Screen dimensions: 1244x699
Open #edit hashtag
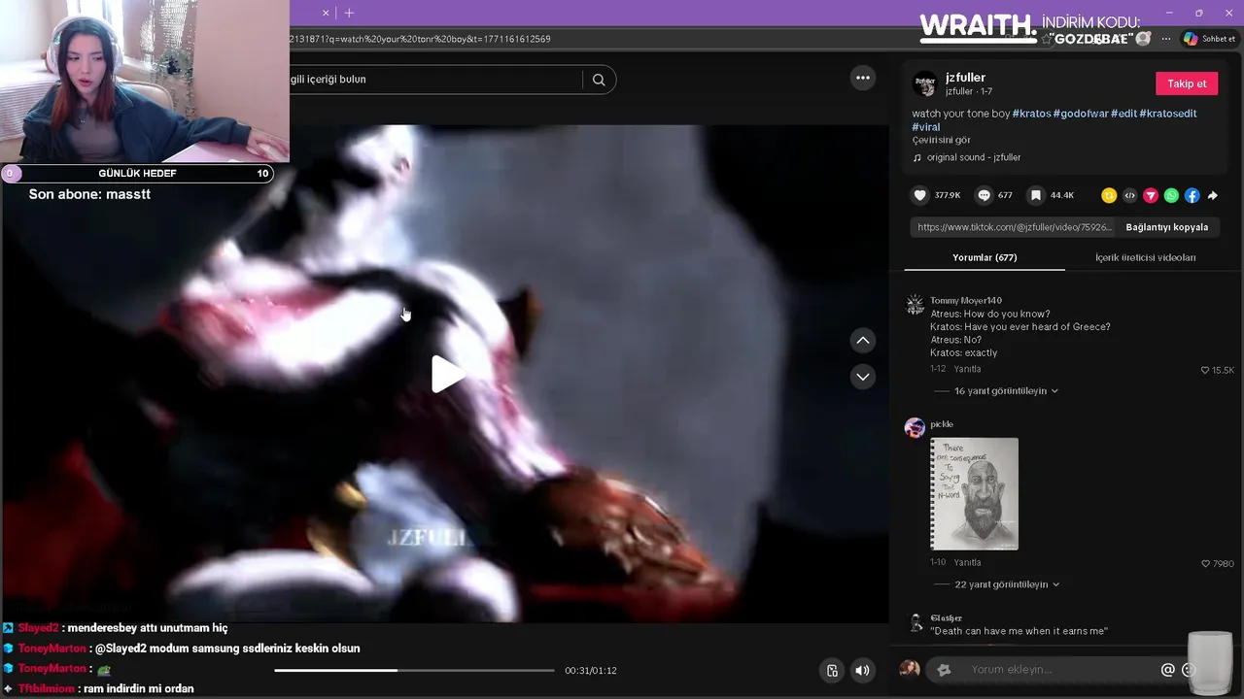point(1123,114)
